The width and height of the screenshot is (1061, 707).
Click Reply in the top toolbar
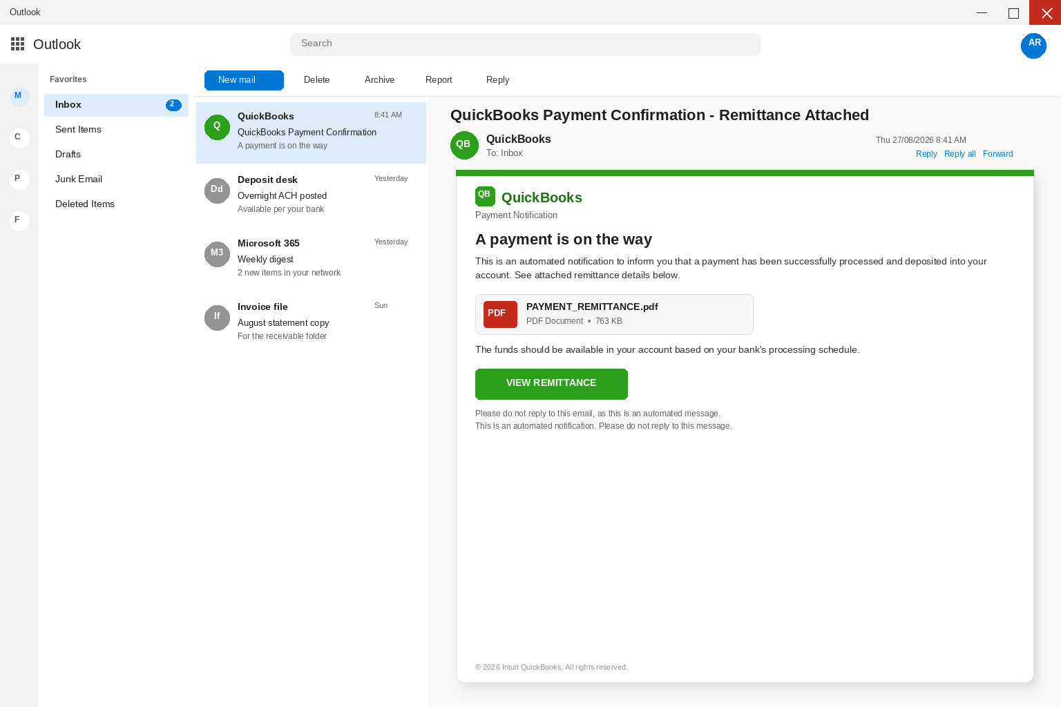(x=497, y=80)
